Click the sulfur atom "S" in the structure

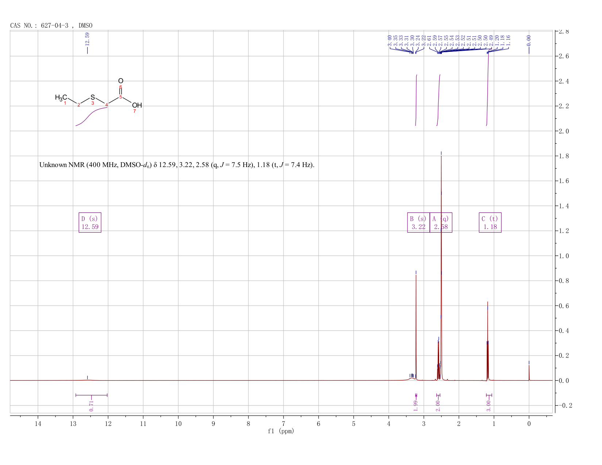tap(93, 97)
